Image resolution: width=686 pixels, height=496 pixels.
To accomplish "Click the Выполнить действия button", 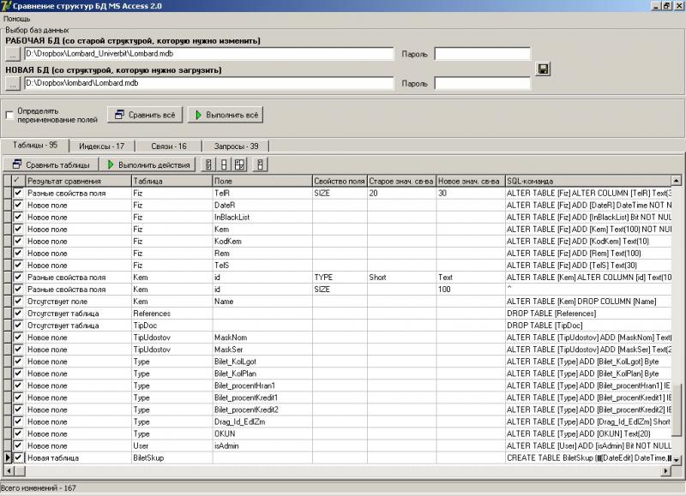I will pos(148,164).
